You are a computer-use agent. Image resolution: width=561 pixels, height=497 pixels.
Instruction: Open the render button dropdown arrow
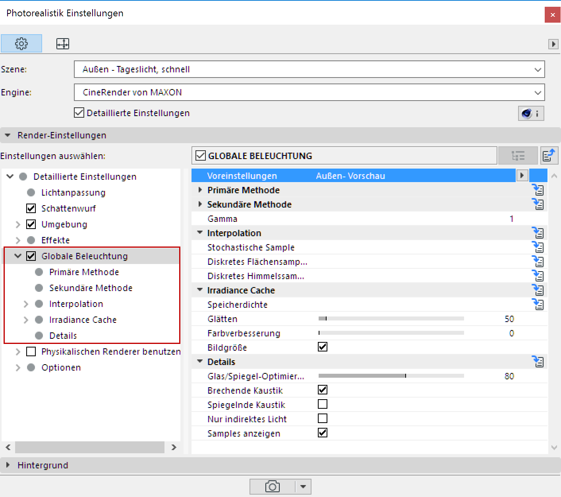coord(303,486)
